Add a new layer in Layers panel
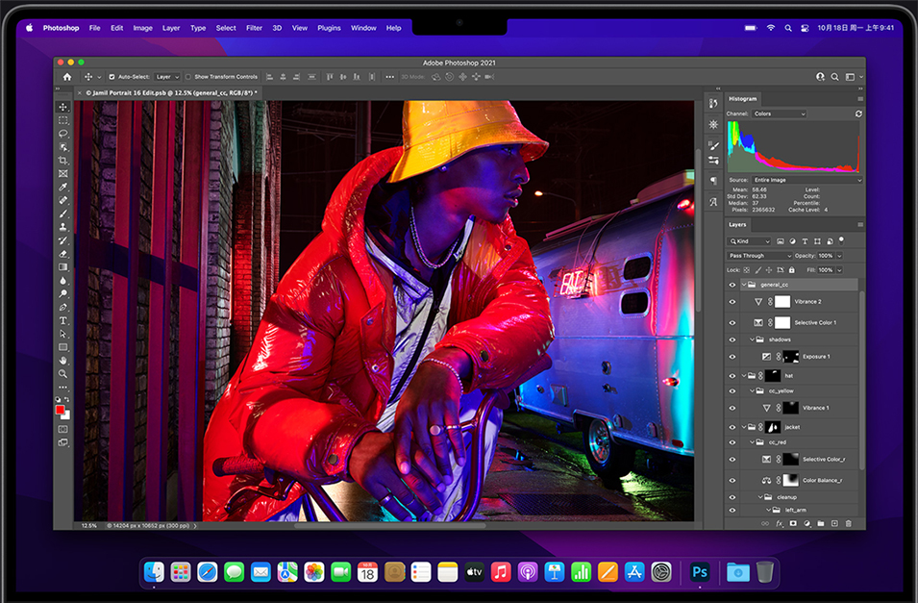Screen dimensions: 918x603 pyautogui.click(x=834, y=521)
